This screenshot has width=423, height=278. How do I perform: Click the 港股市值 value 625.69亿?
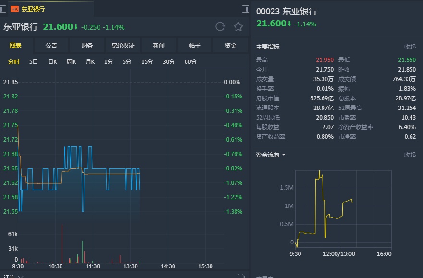[x=322, y=98]
